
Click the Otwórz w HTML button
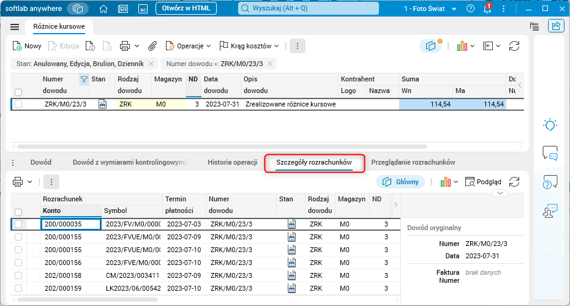click(x=186, y=9)
